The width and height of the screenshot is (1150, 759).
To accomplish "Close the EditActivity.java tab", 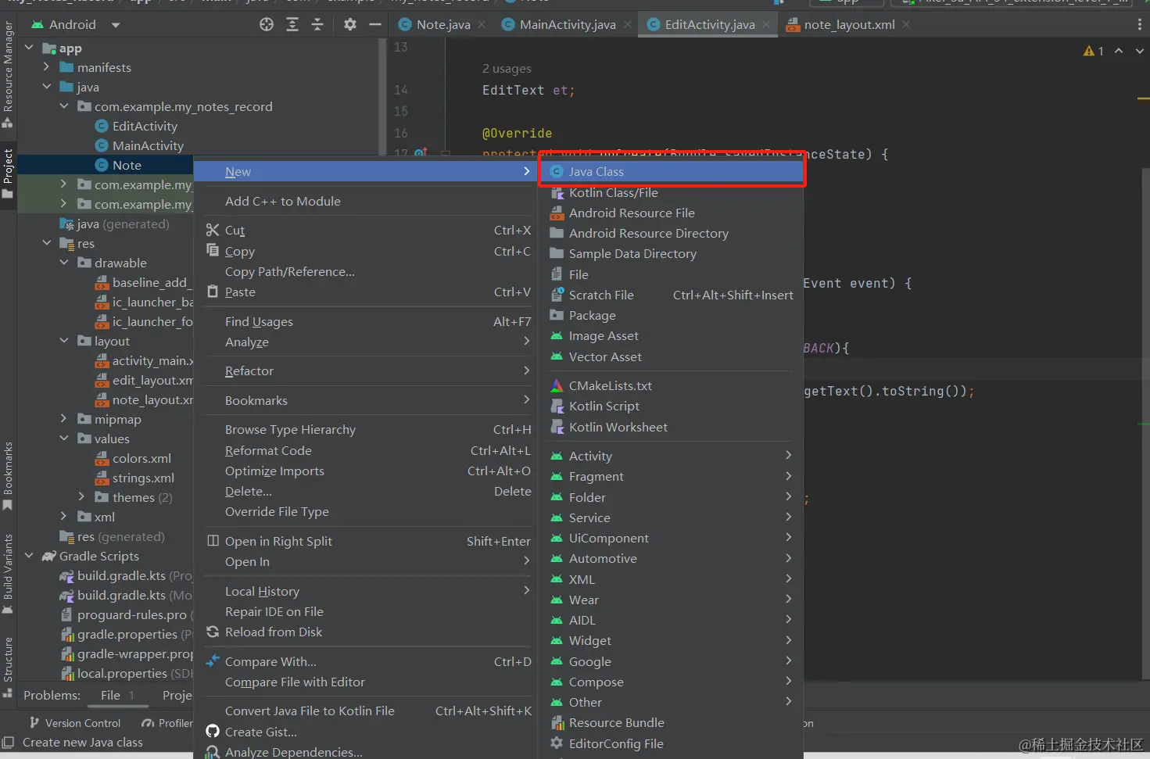I will (766, 25).
